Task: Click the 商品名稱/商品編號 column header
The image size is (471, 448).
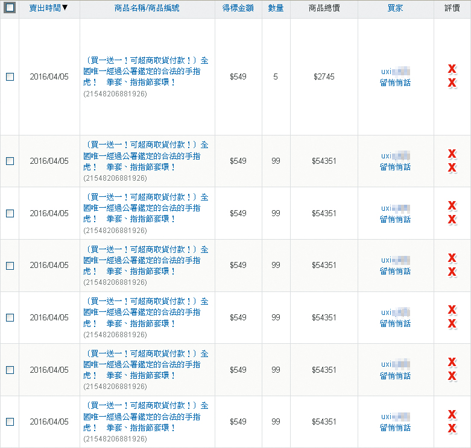Action: click(147, 8)
